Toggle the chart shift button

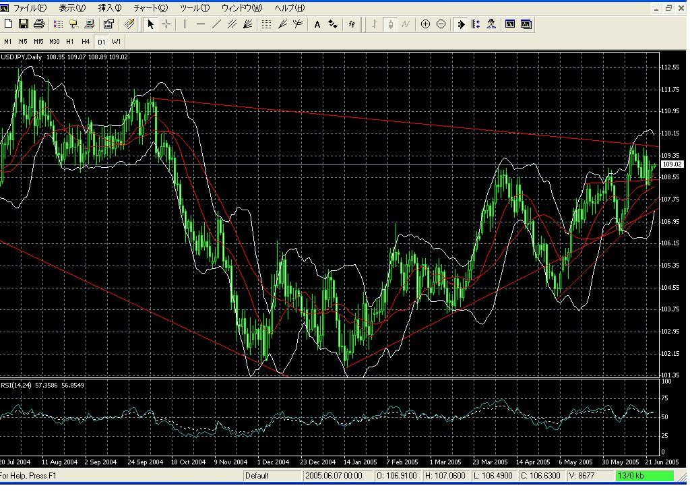476,24
